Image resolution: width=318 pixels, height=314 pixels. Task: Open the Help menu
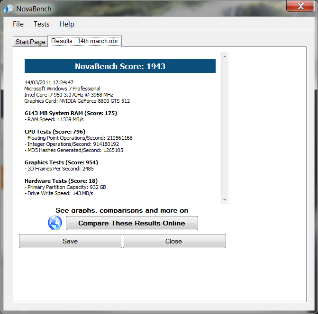click(67, 24)
